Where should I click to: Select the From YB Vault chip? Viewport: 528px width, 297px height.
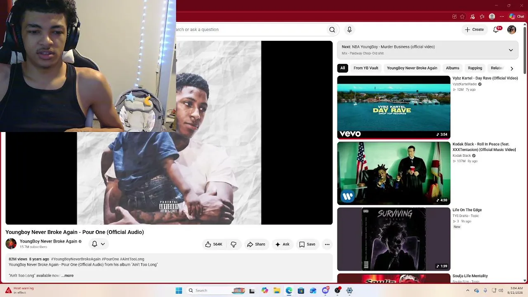[366, 68]
